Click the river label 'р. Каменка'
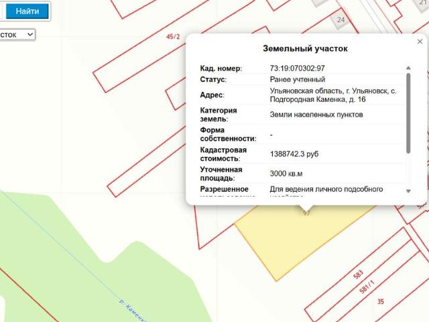The height and width of the screenshot is (322, 429). 133,311
